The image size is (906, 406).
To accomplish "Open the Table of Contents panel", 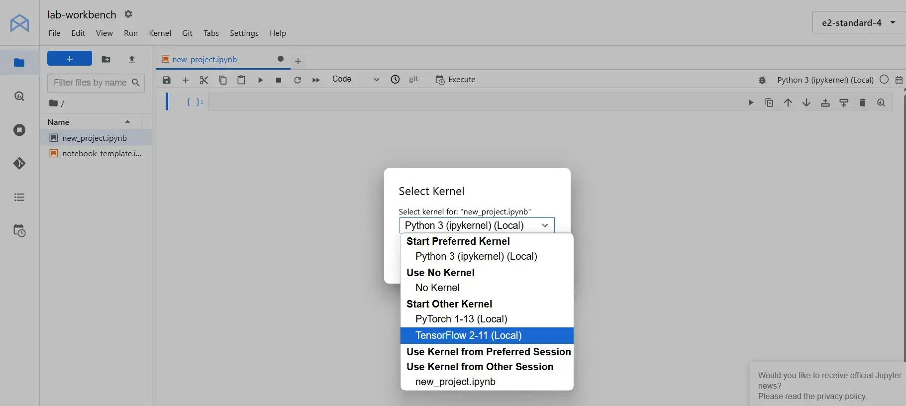I will click(x=19, y=197).
